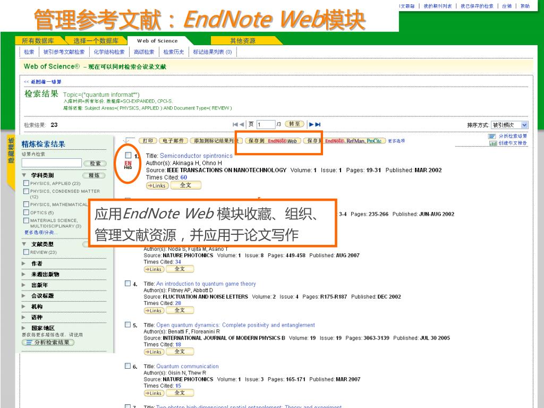Click the 转至 go button
544x408 pixels.
[x=294, y=124]
